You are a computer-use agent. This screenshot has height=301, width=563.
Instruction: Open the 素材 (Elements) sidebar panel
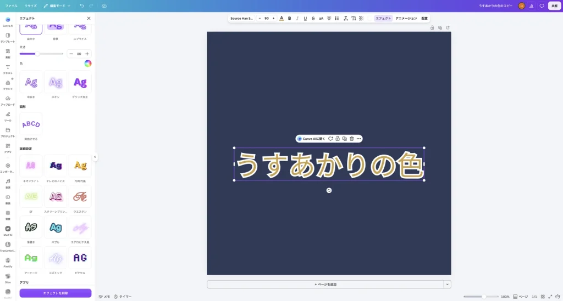[x=8, y=53]
